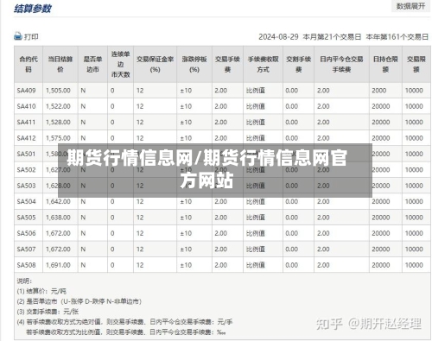432x341 pixels.
Task: Click the 说明 label below table
Action: tap(24, 281)
